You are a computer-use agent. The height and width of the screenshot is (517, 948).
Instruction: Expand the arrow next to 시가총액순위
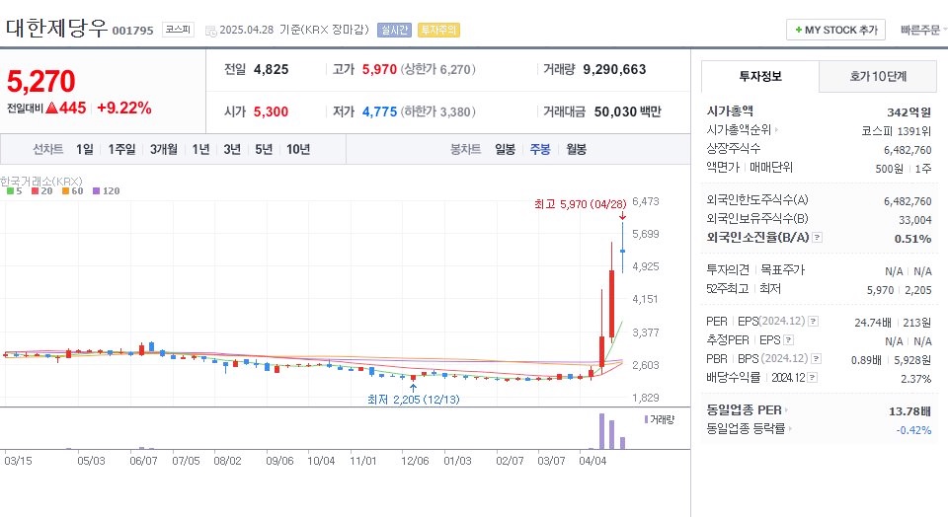point(776,130)
